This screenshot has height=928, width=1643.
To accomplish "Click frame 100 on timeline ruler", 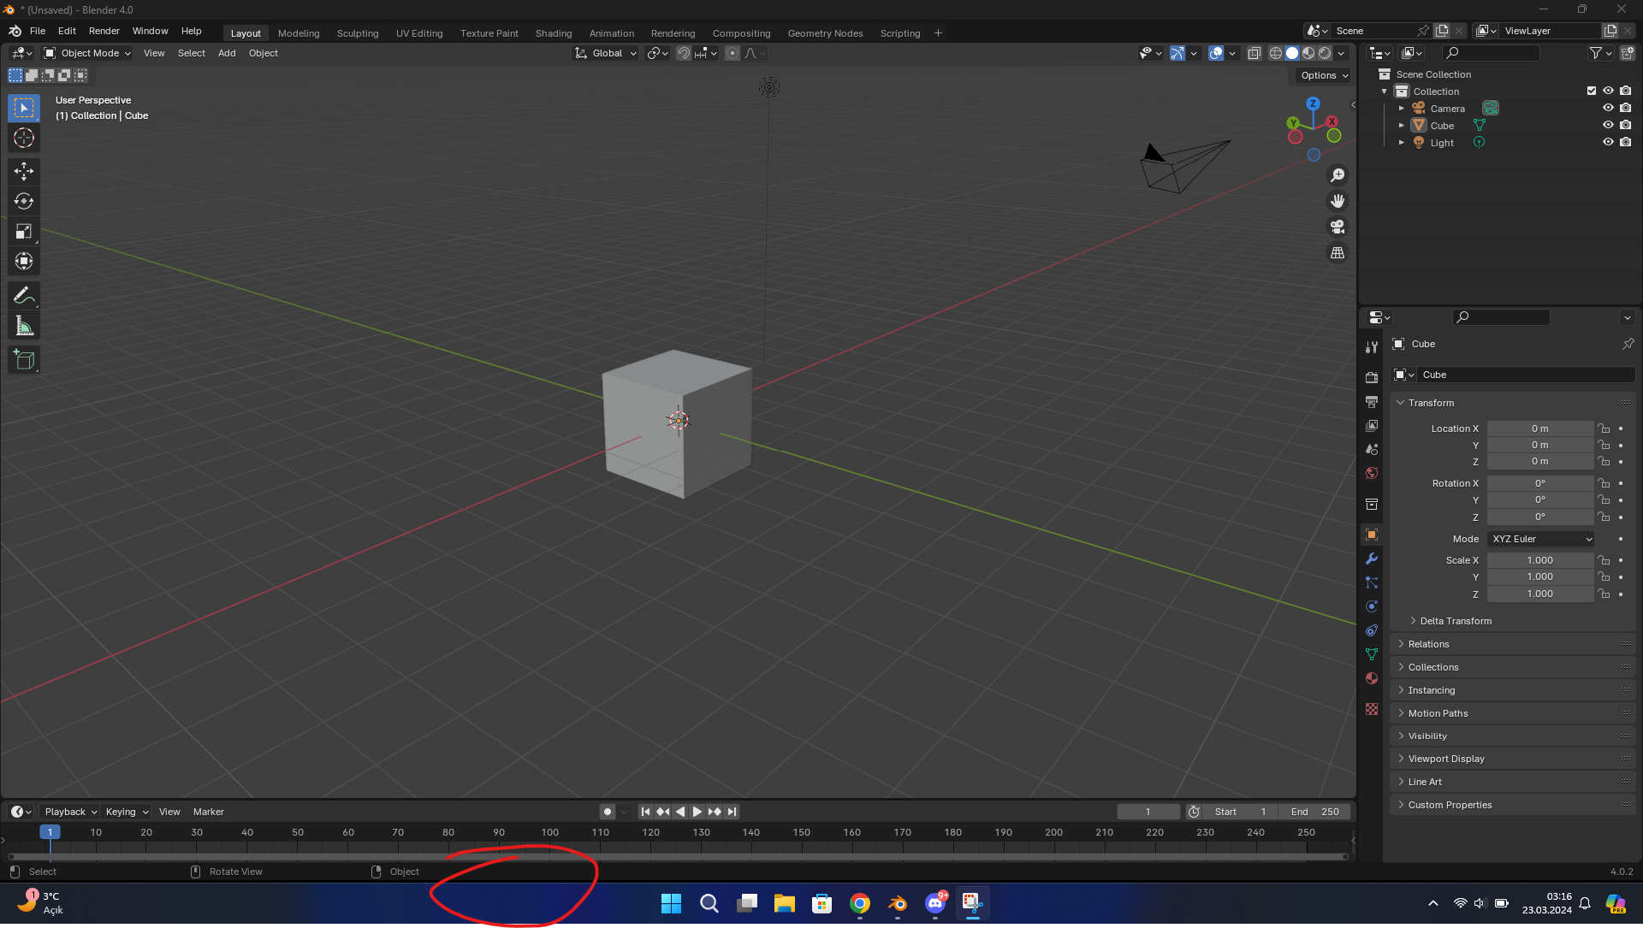I will coord(549,832).
